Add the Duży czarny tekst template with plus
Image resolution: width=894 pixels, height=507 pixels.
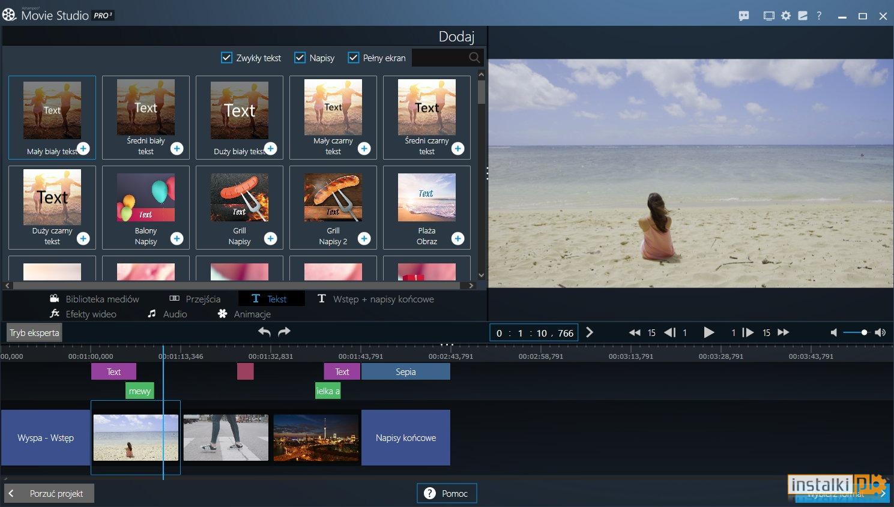(x=83, y=239)
